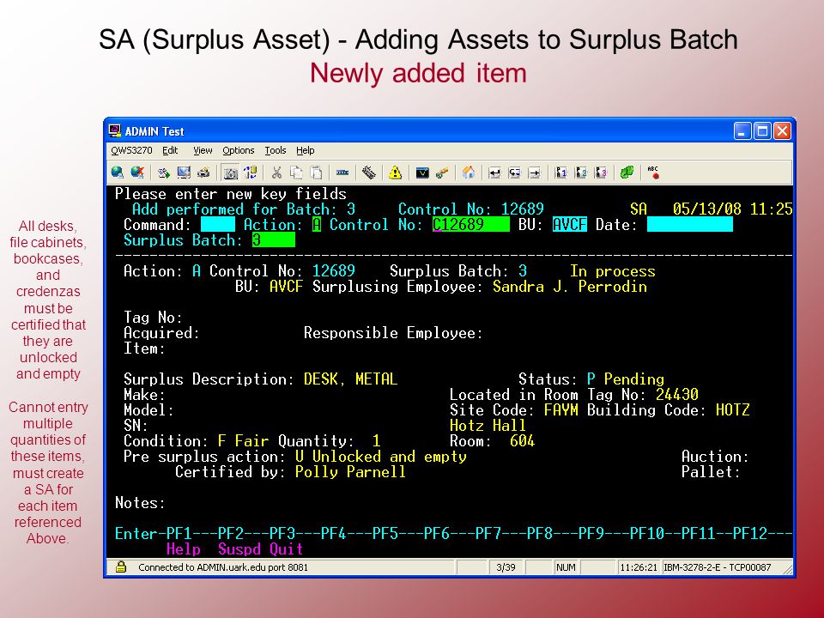Click the 'Hotz Hall' building name
Viewport: 824px width, 618px height.
coord(488,425)
